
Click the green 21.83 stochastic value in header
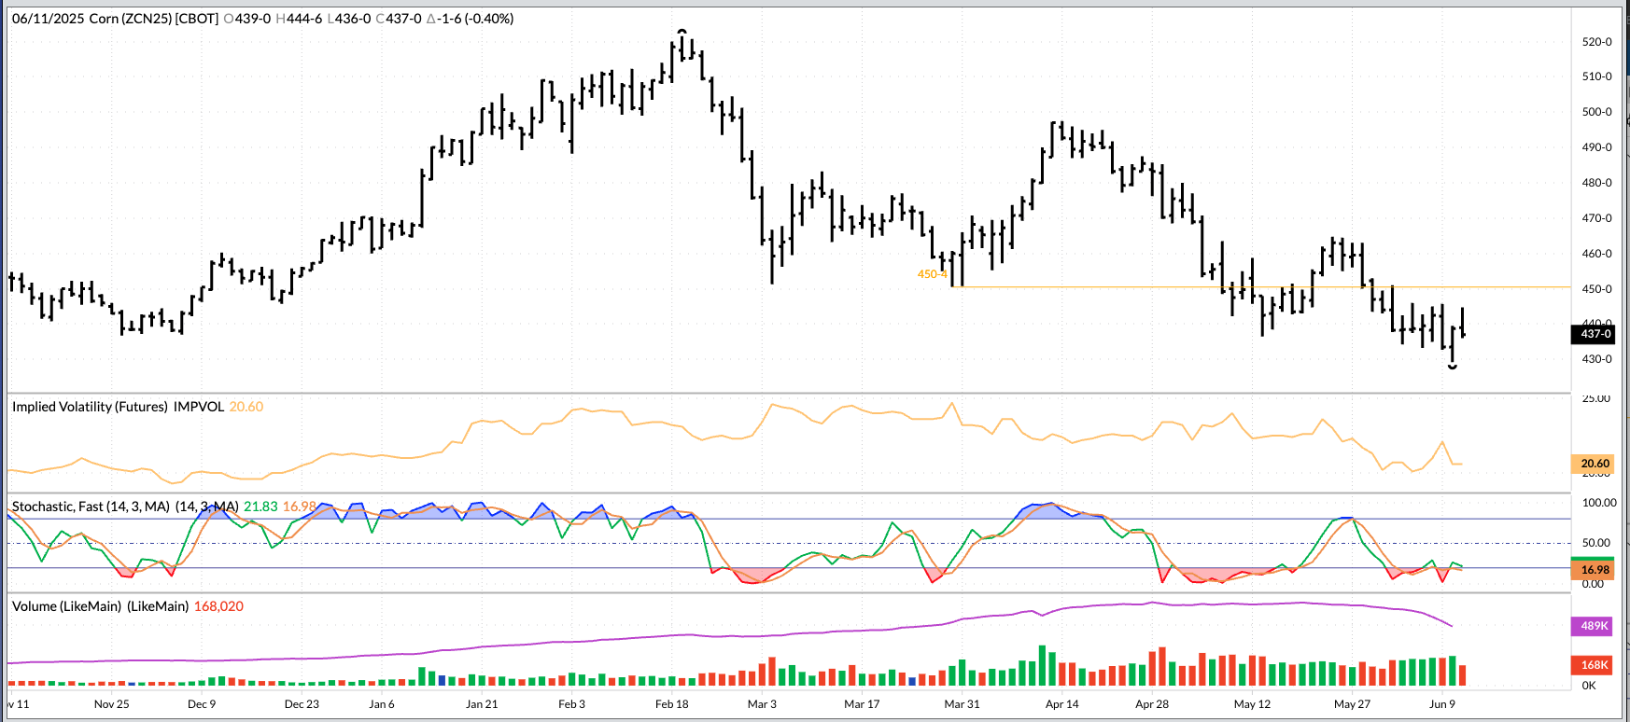point(260,507)
